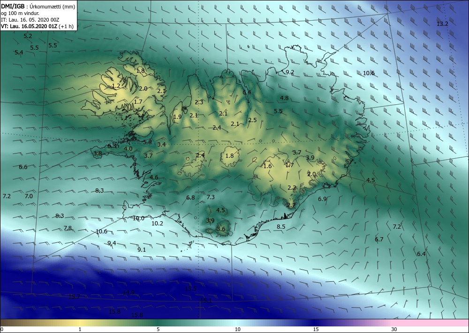Click the legend tick label 30
This screenshot has height=333, width=469.
(394, 330)
